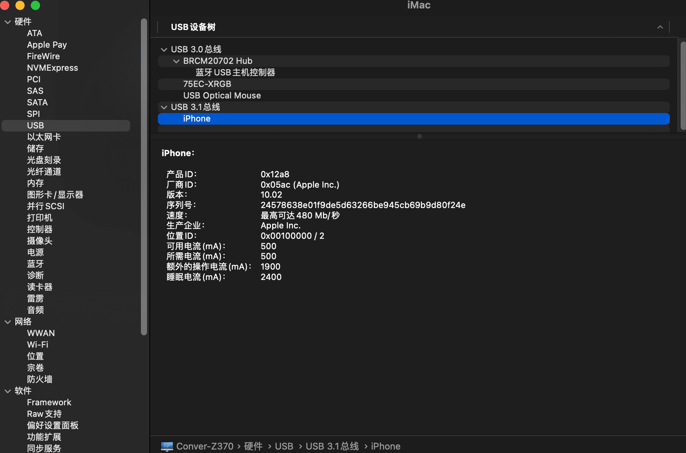686x453 pixels.
Task: Collapse the USB 3.1 总线 tree node
Action: 164,107
